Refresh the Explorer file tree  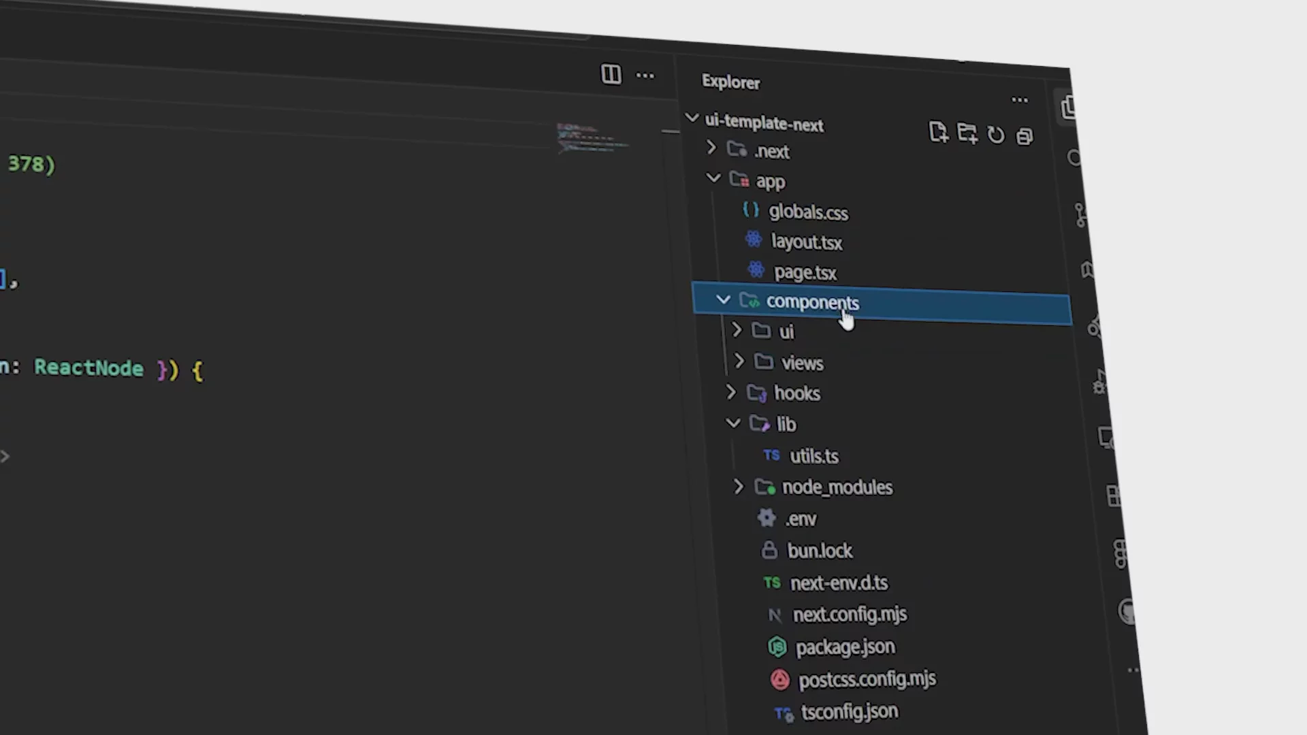click(x=995, y=135)
